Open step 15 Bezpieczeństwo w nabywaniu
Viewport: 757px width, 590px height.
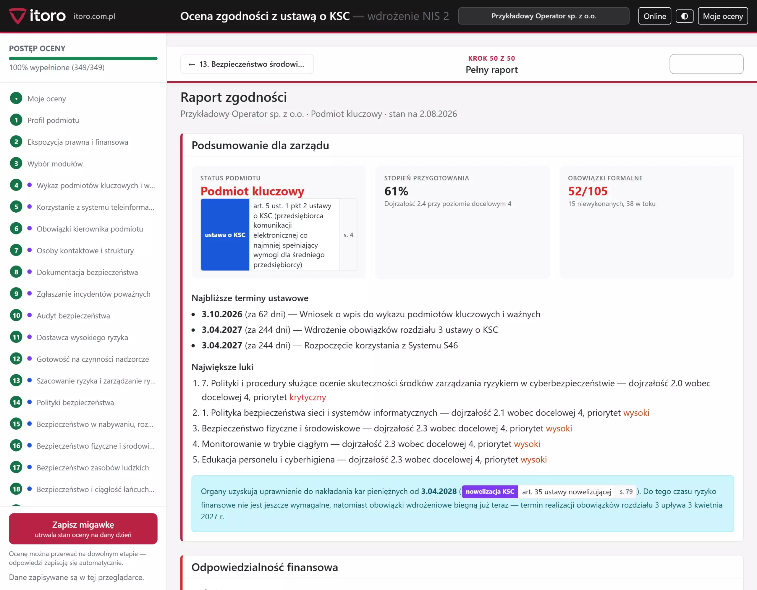click(x=83, y=424)
